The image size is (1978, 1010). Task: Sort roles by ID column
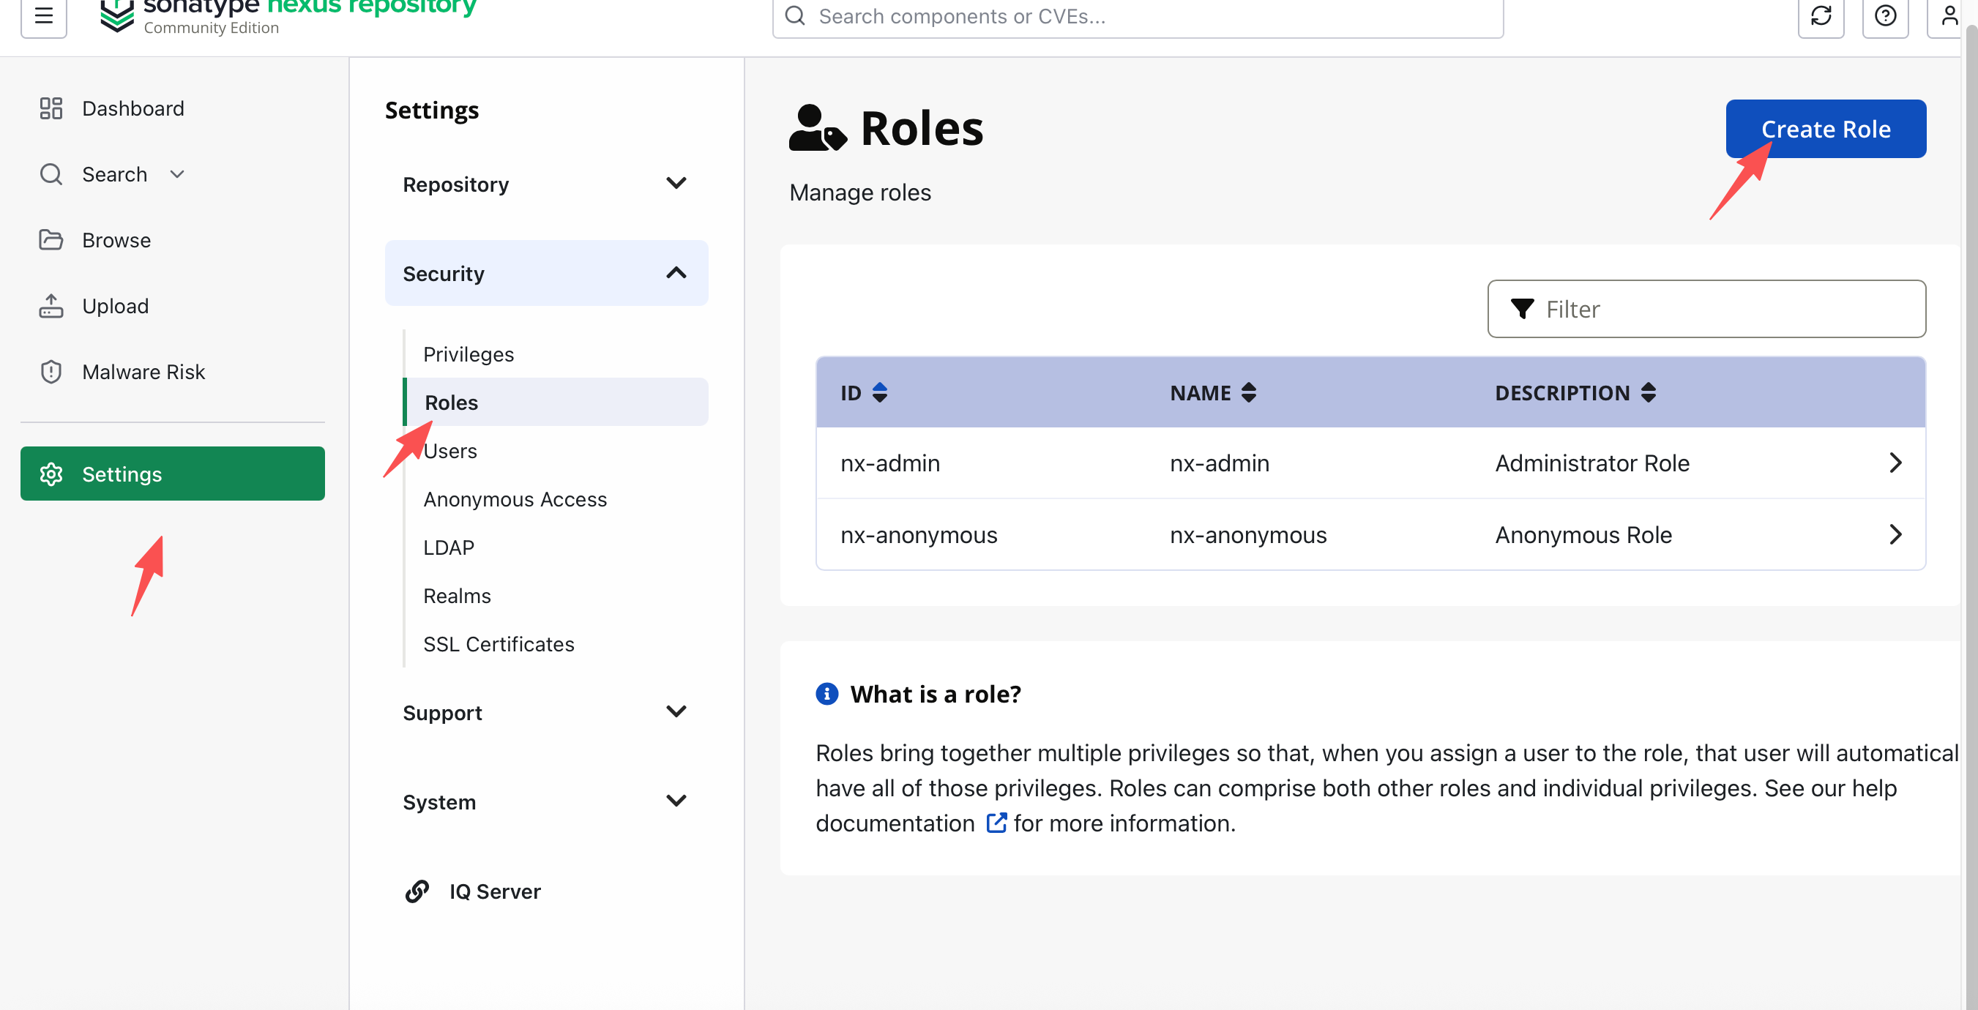pyautogui.click(x=880, y=392)
